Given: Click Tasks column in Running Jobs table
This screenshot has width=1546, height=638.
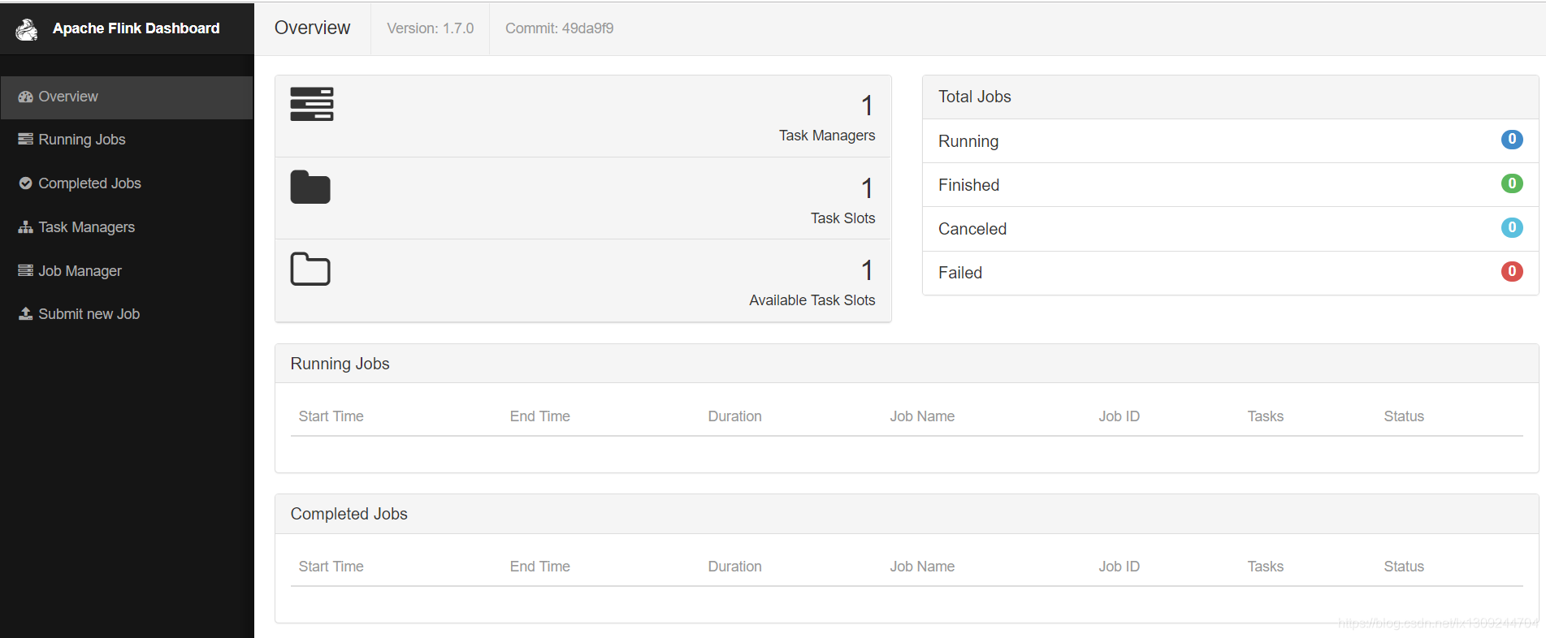Looking at the screenshot, I should click(x=1265, y=416).
